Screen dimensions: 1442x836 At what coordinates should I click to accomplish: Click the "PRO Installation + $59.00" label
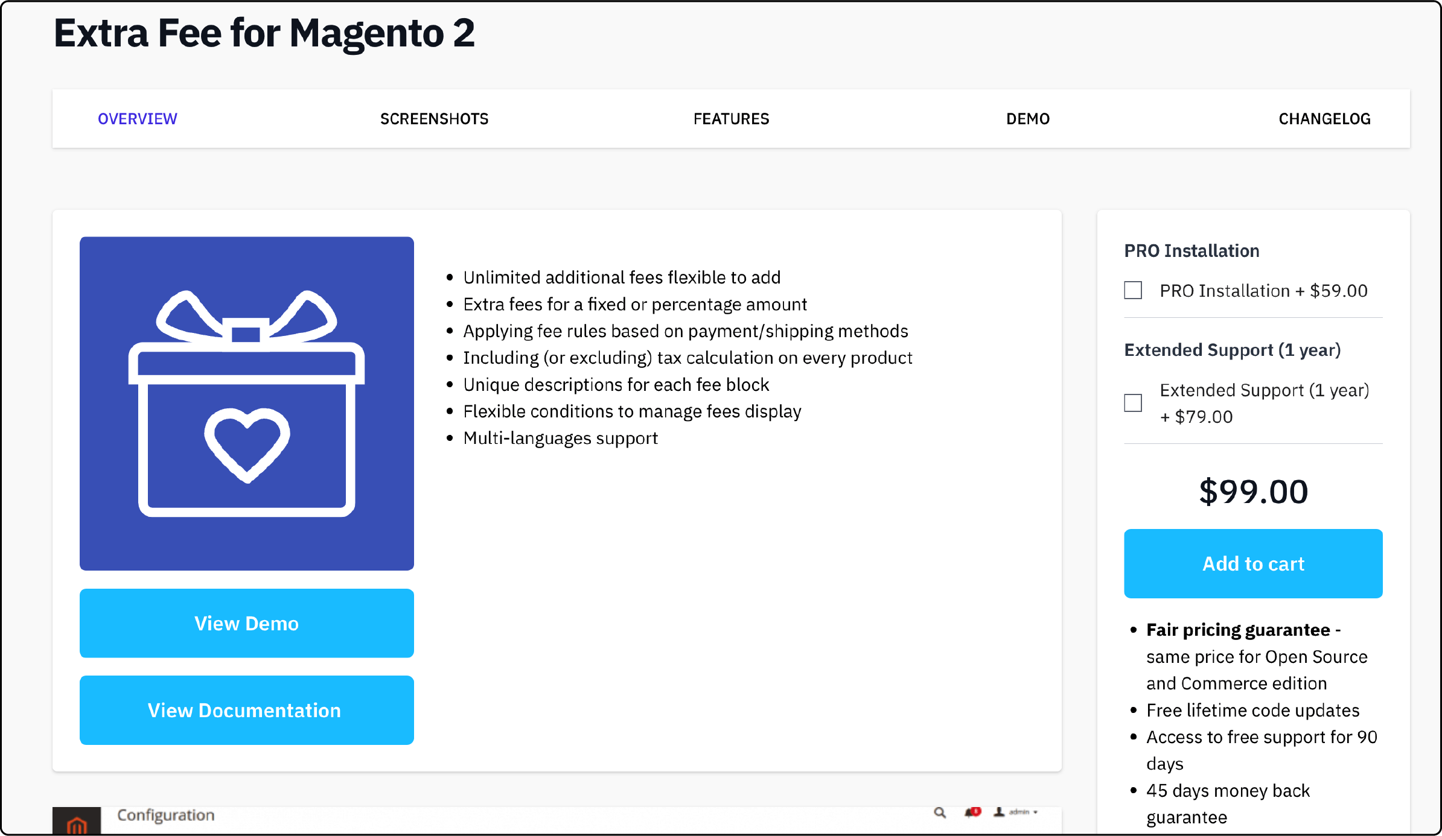pyautogui.click(x=1263, y=291)
